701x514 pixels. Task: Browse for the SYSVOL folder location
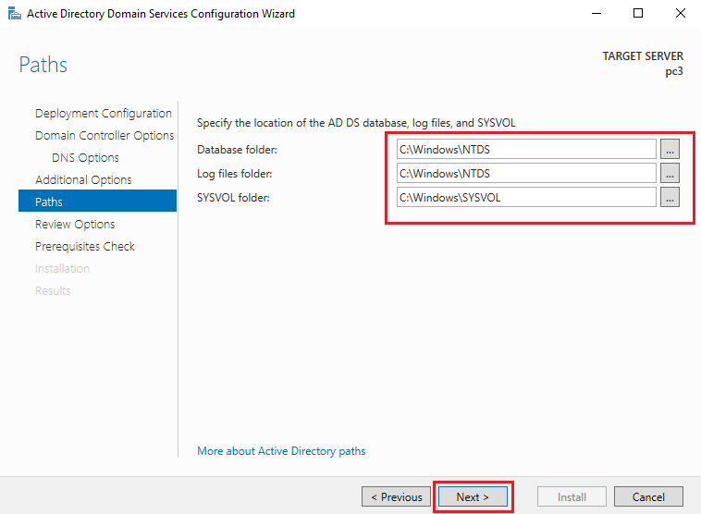pos(670,197)
